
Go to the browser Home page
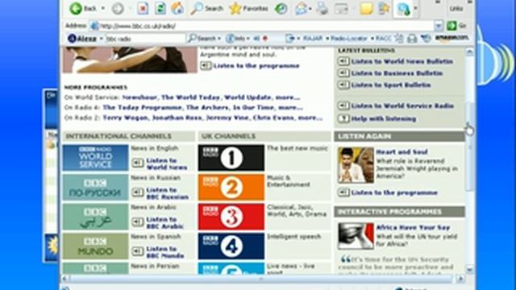coord(177,9)
